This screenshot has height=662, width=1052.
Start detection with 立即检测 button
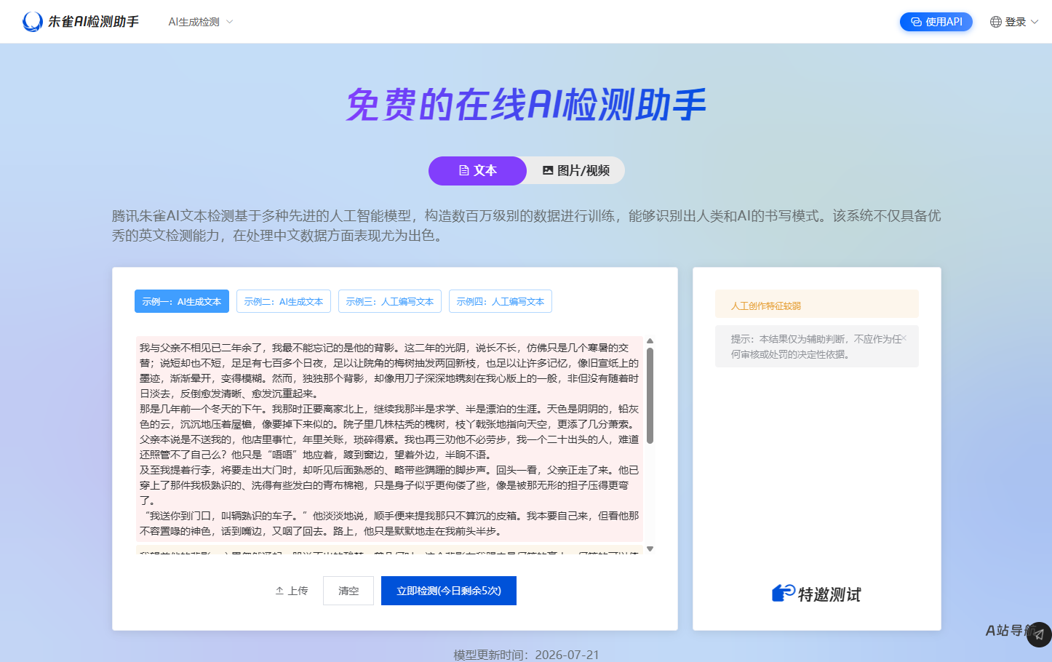[x=449, y=591]
